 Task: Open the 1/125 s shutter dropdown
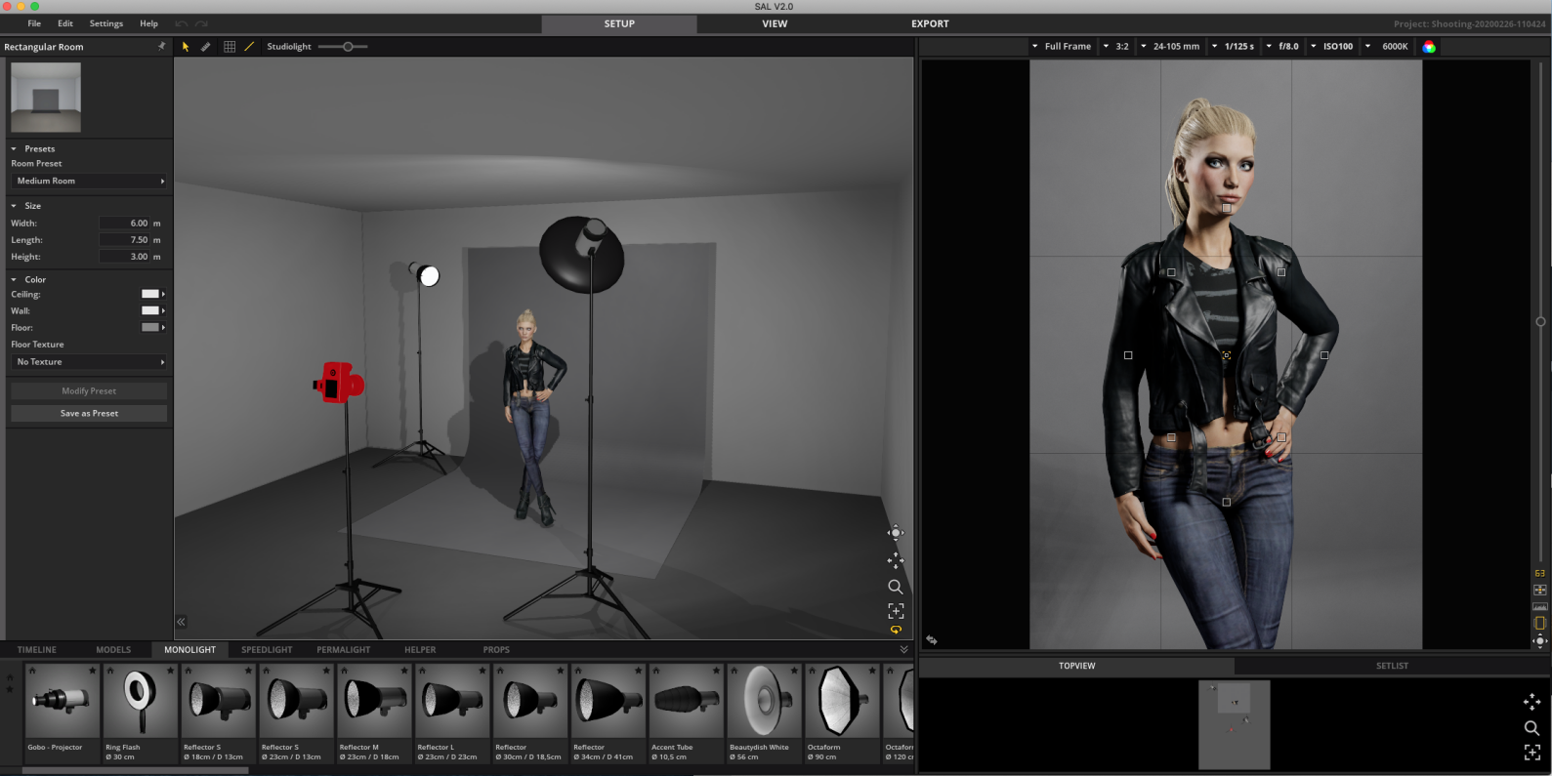click(1233, 47)
